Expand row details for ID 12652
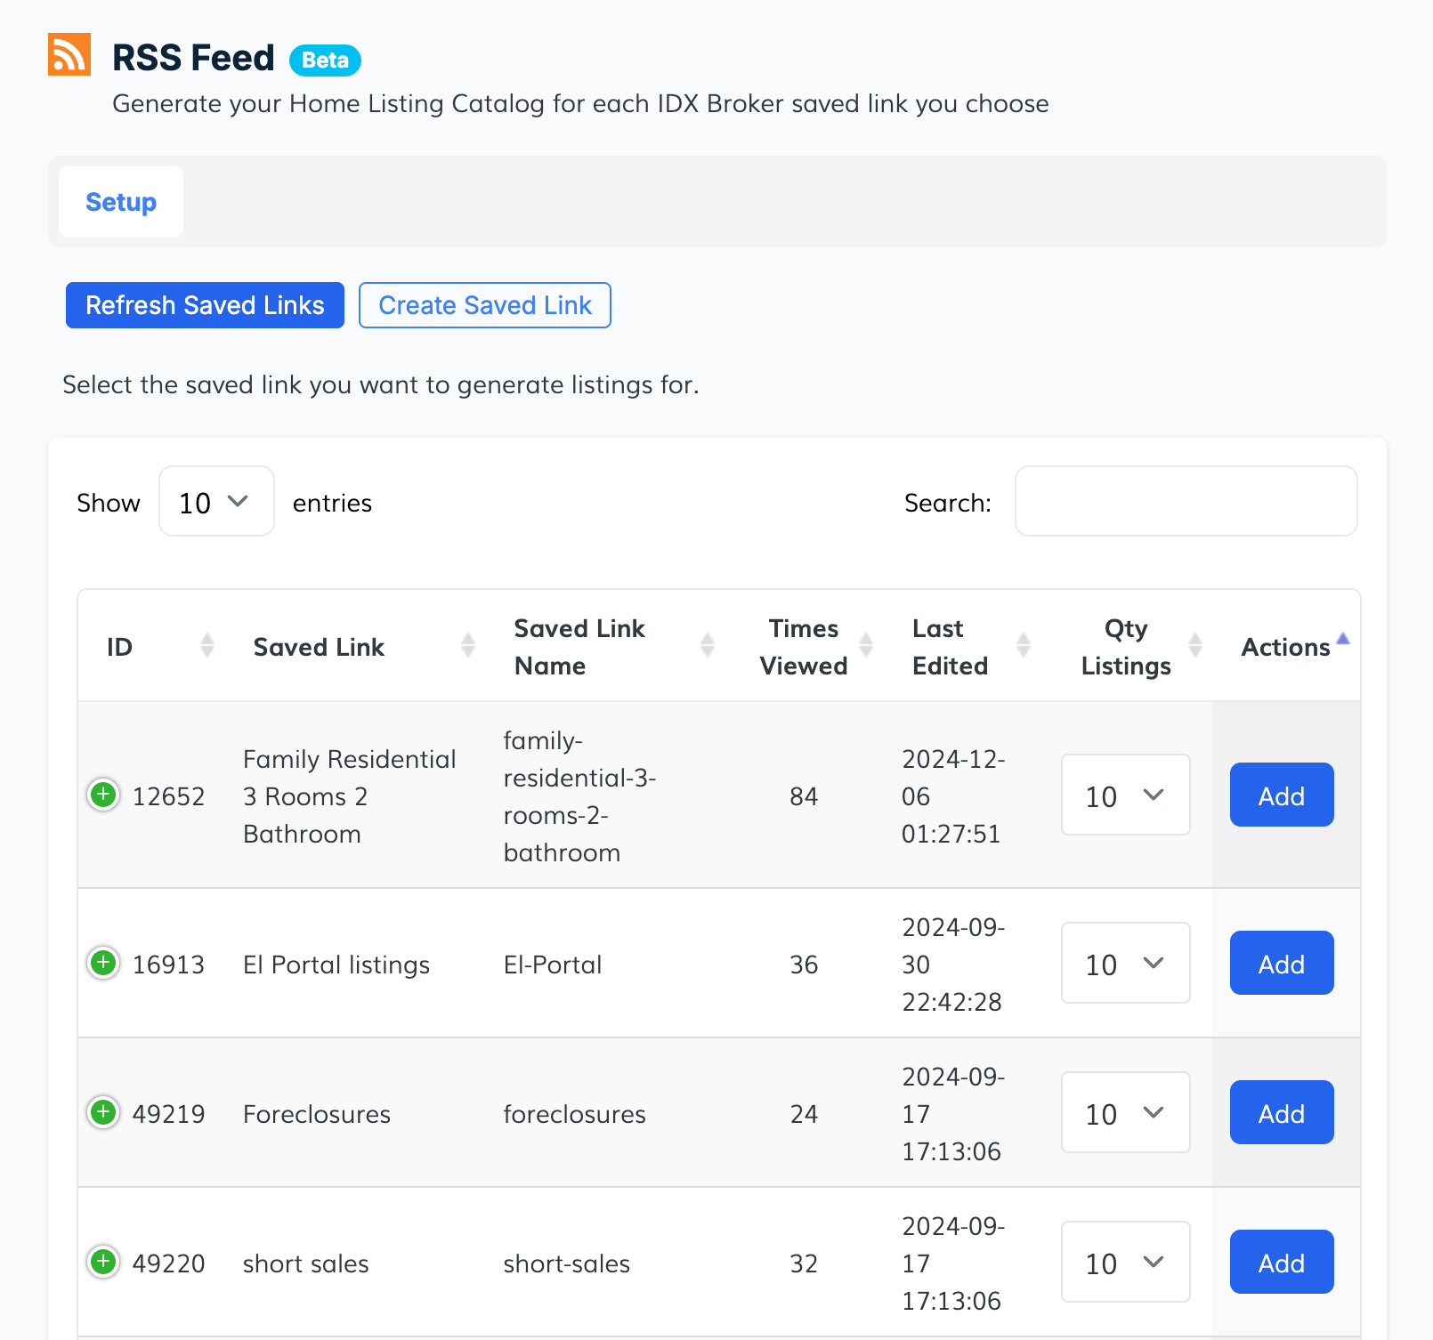Image resolution: width=1433 pixels, height=1340 pixels. (103, 795)
